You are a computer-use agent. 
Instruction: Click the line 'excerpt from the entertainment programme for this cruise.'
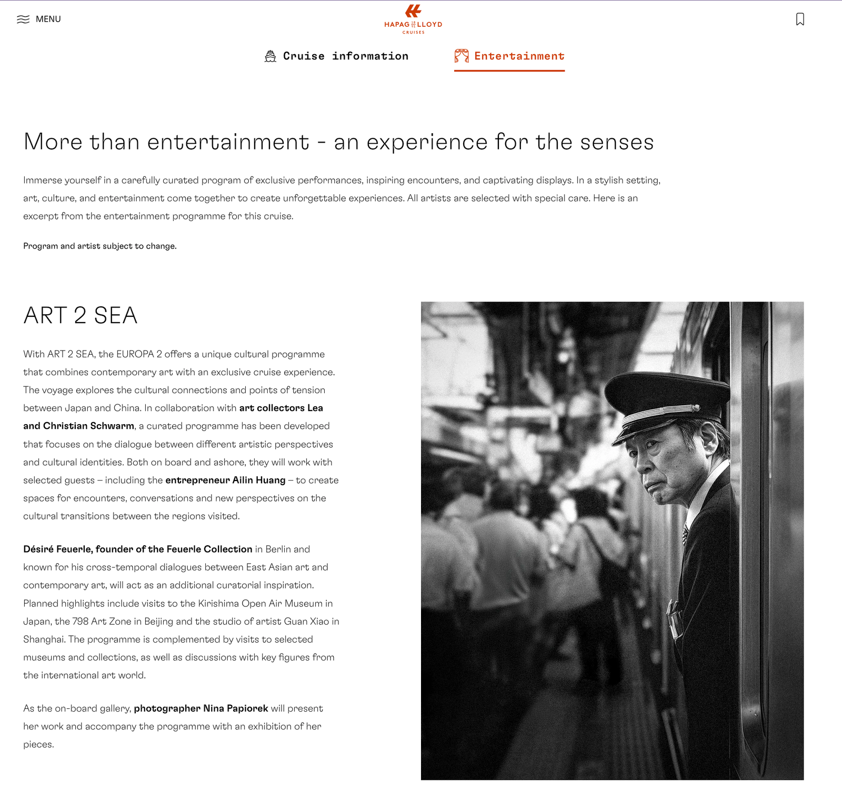(x=158, y=216)
